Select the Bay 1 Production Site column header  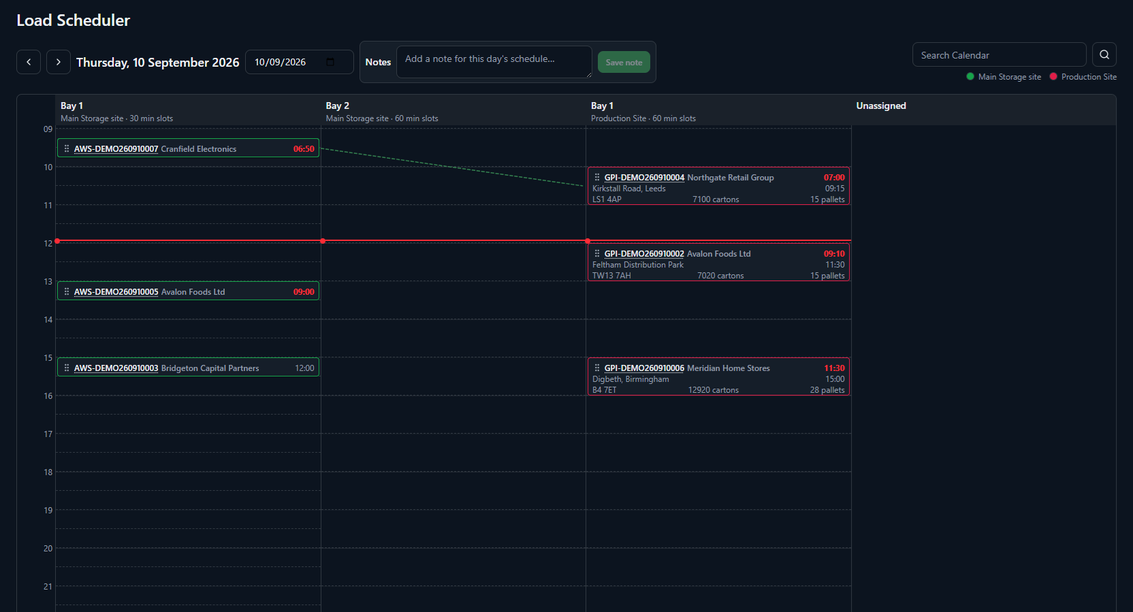click(x=718, y=111)
